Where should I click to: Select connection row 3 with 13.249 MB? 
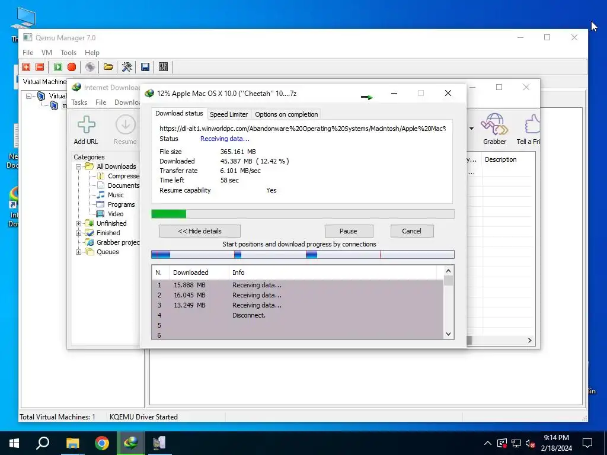tap(298, 305)
